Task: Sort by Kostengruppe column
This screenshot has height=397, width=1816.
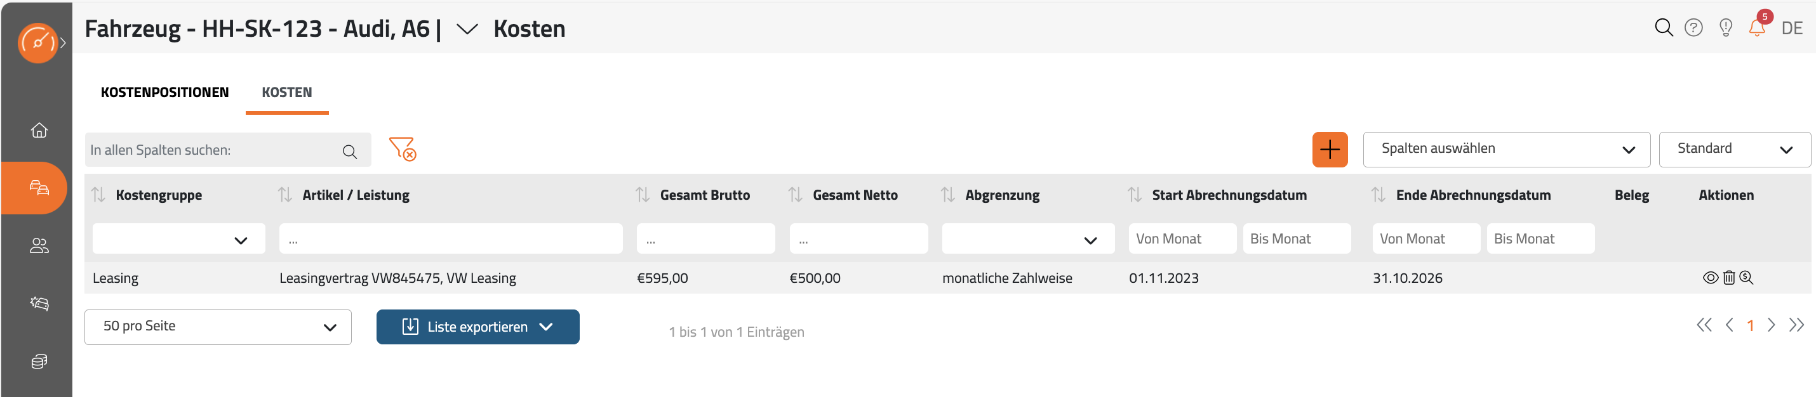Action: (x=98, y=195)
